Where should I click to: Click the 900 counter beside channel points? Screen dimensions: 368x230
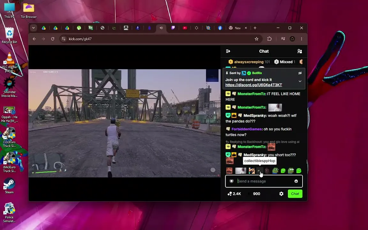pyautogui.click(x=257, y=194)
